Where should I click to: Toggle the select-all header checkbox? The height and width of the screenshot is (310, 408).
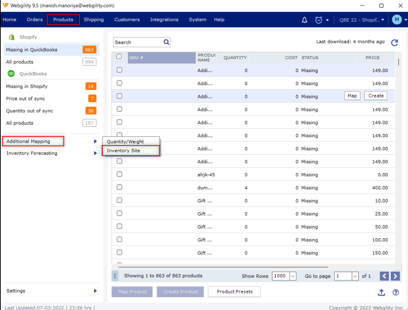[x=119, y=57]
